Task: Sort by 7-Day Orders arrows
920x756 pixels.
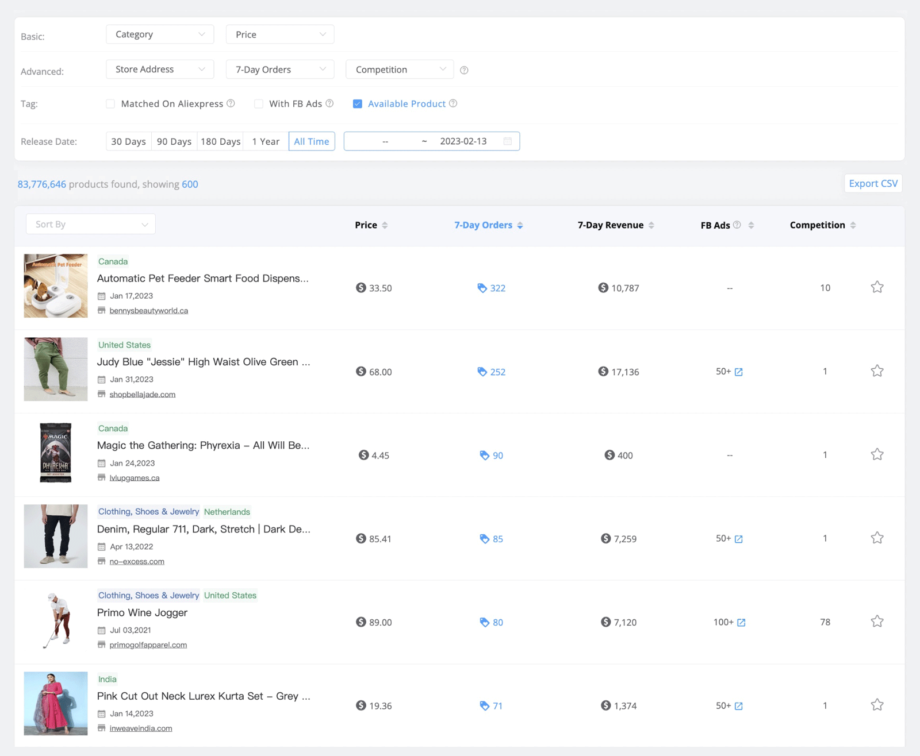Action: (x=520, y=225)
